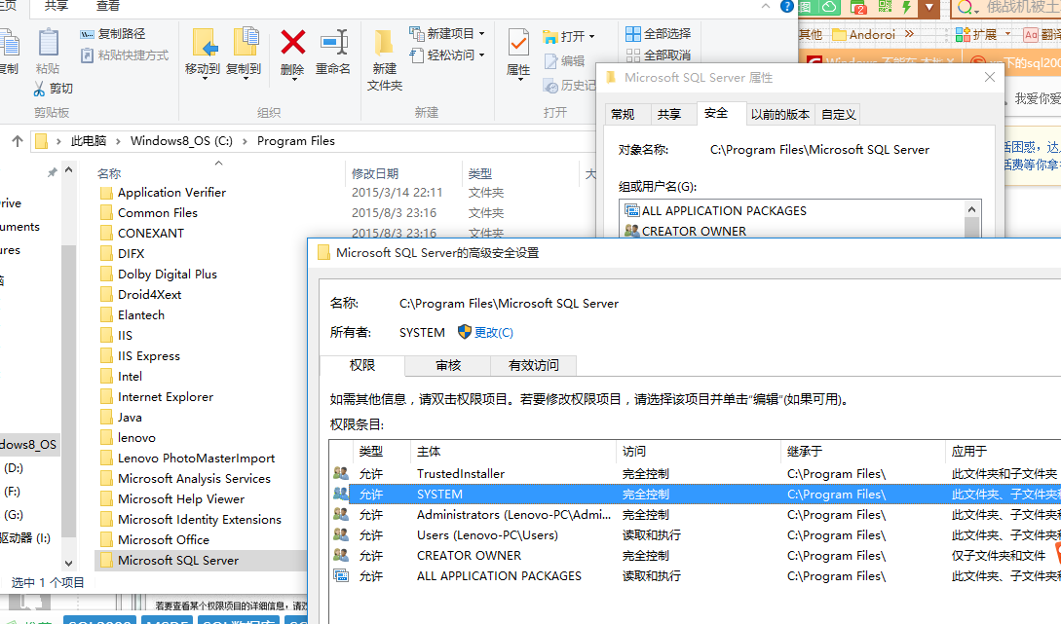Image resolution: width=1061 pixels, height=624 pixels.
Task: Click the Rename (重命名) ribbon icon
Action: [x=333, y=43]
